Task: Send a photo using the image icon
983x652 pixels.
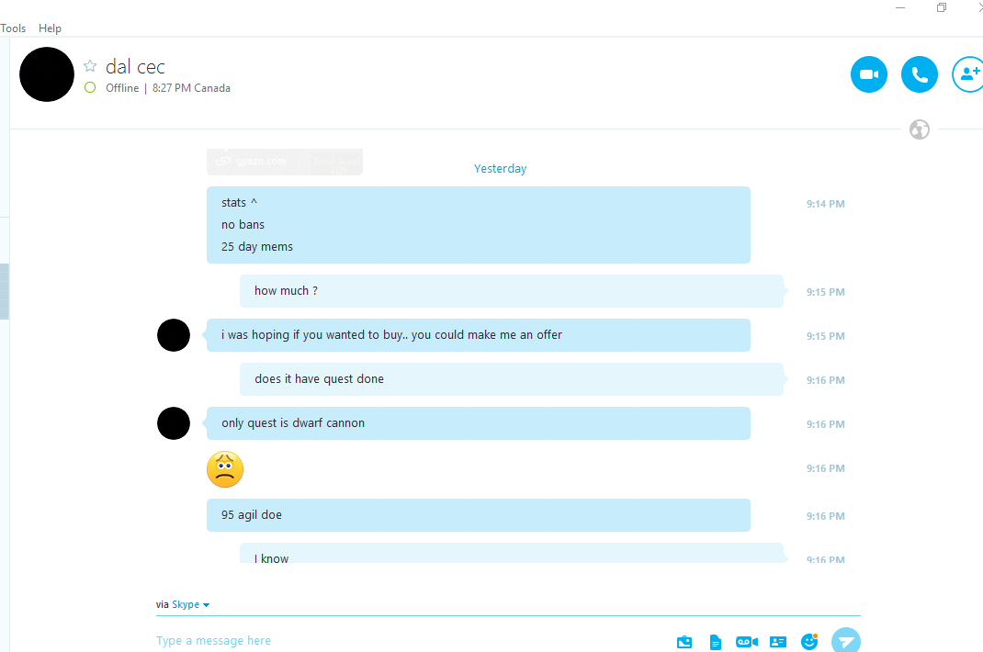Action: pyautogui.click(x=684, y=641)
